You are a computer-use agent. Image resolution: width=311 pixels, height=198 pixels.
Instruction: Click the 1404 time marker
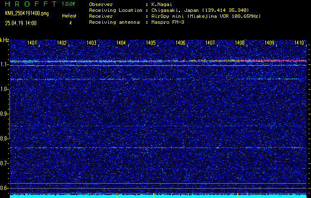point(121,43)
